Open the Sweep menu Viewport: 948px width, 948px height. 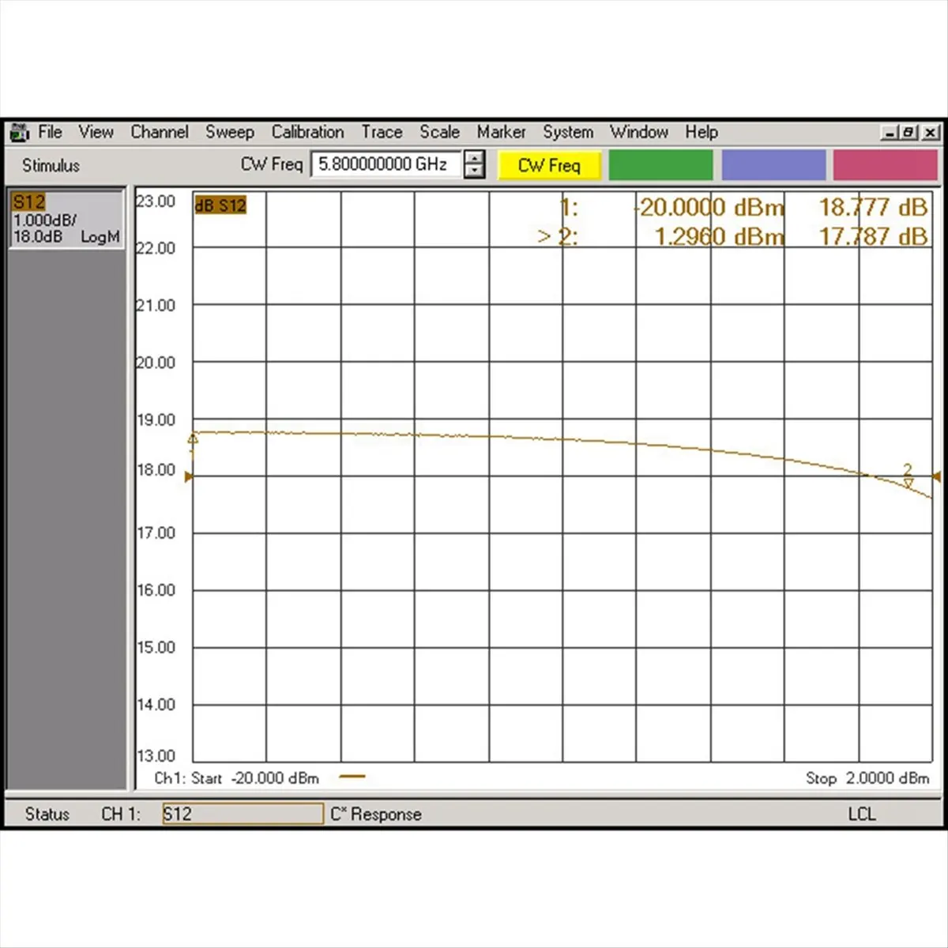coord(229,132)
